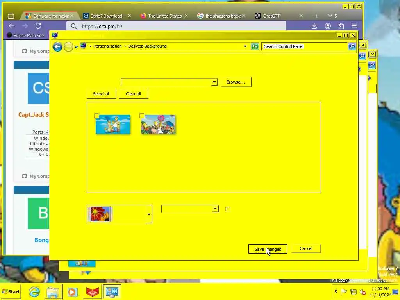Open recent pages arrow beside forward button
This screenshot has height=300, width=400.
coord(76,47)
